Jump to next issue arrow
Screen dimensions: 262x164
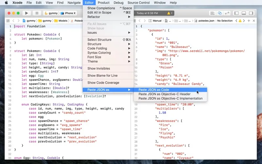(x=244, y=21)
